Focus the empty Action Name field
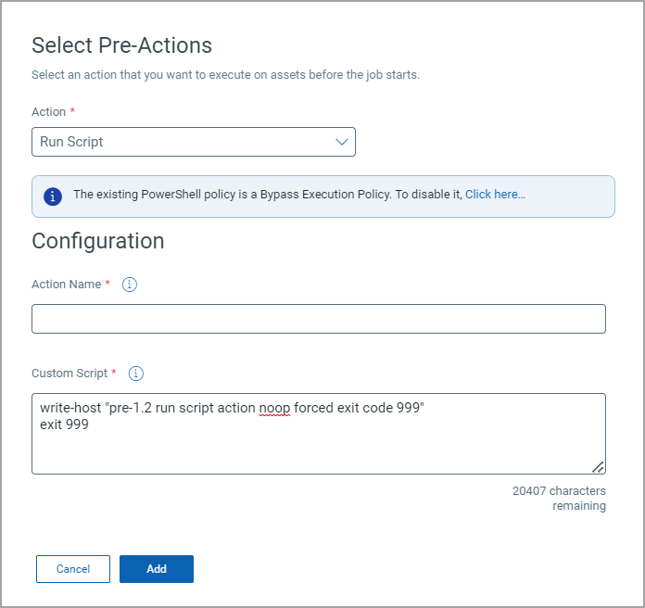Image resolution: width=645 pixels, height=608 pixels. 318,319
